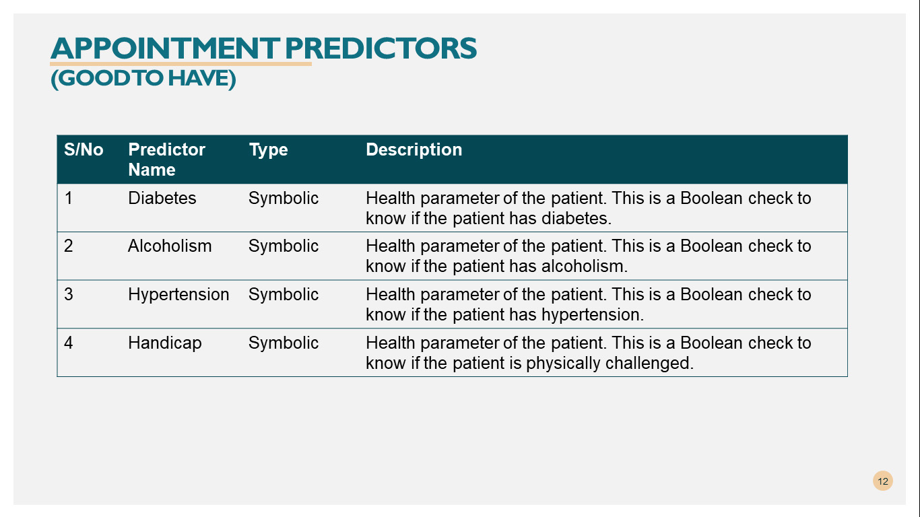Select the Predictor Name column header
Screen dimensions: 920x517
click(166, 160)
